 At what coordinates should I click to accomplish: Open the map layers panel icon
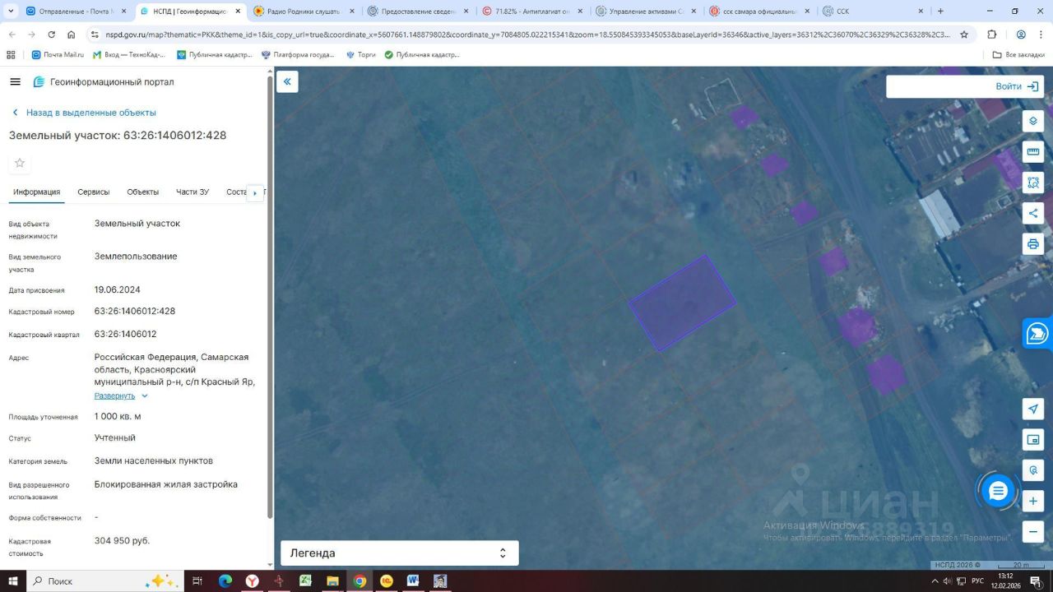coord(1033,121)
